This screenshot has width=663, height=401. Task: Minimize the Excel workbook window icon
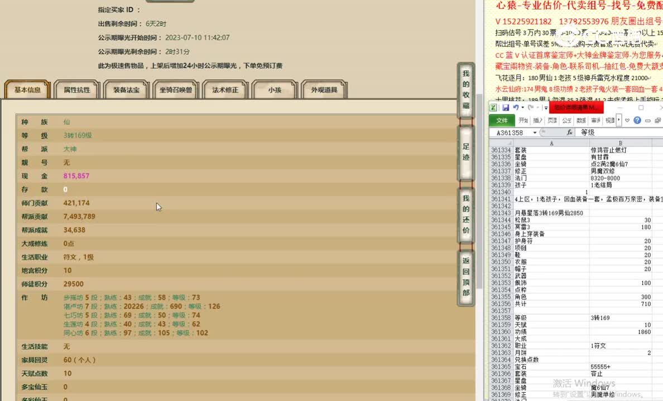[647, 121]
